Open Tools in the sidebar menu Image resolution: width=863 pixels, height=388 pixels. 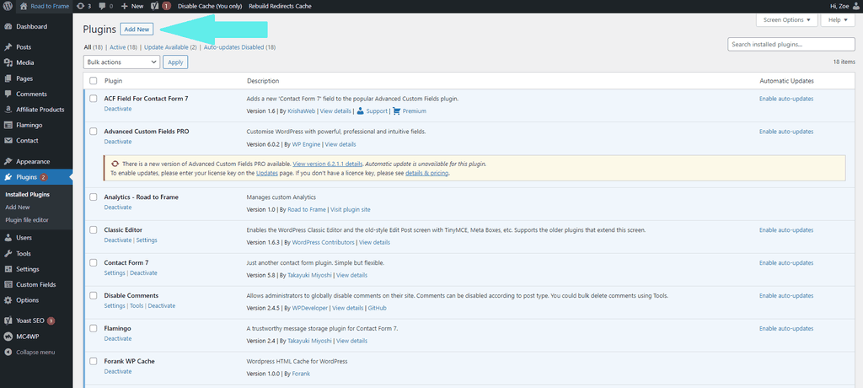[24, 253]
